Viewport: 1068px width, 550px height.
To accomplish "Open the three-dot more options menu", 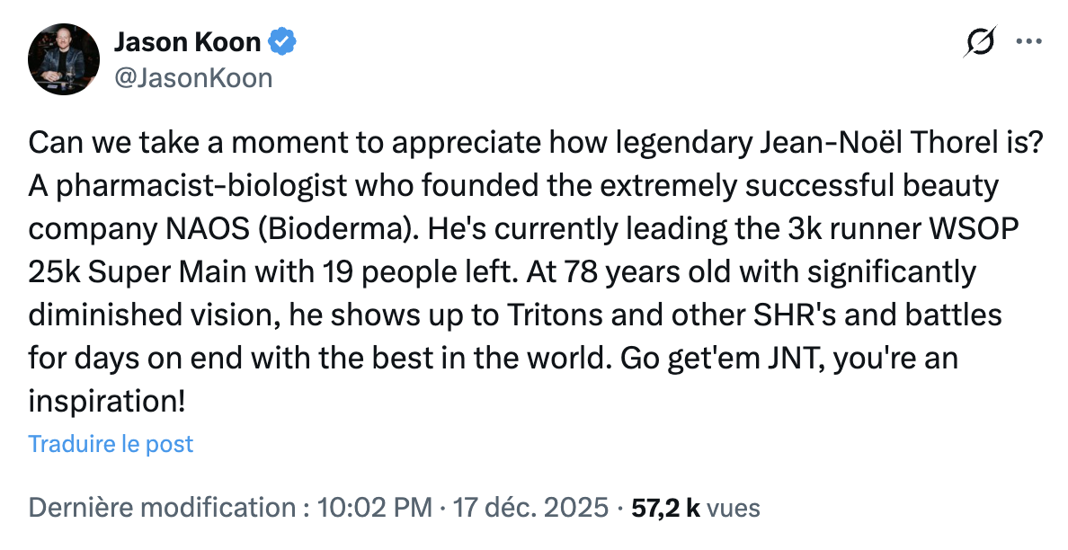I will pyautogui.click(x=1027, y=41).
